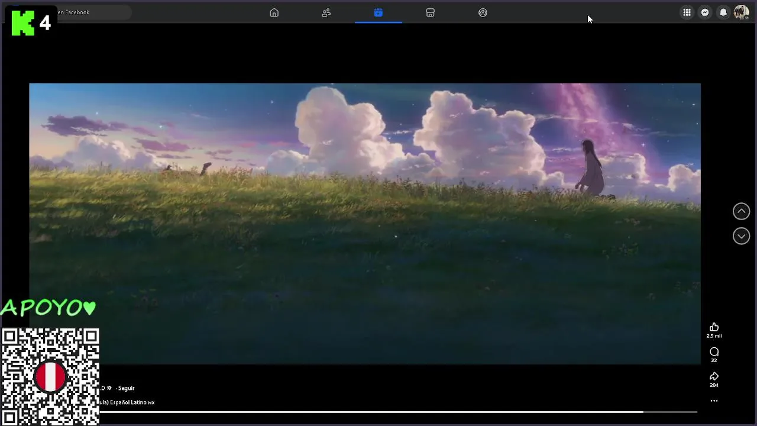The height and width of the screenshot is (426, 757).
Task: Click the '22' comments count
Action: [714, 360]
